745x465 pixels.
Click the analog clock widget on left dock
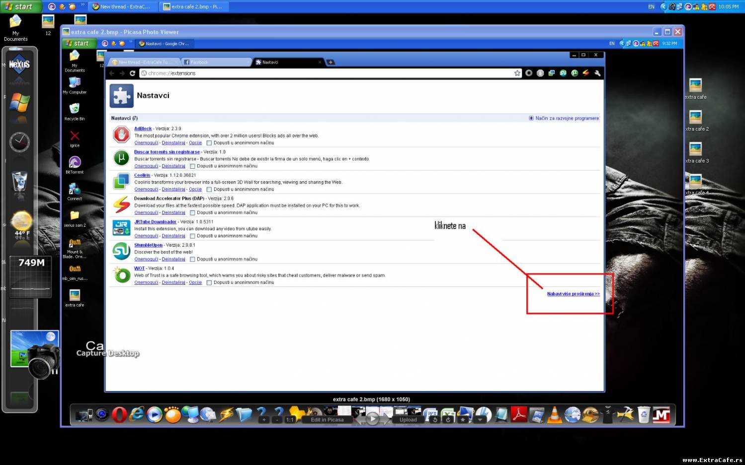click(19, 142)
